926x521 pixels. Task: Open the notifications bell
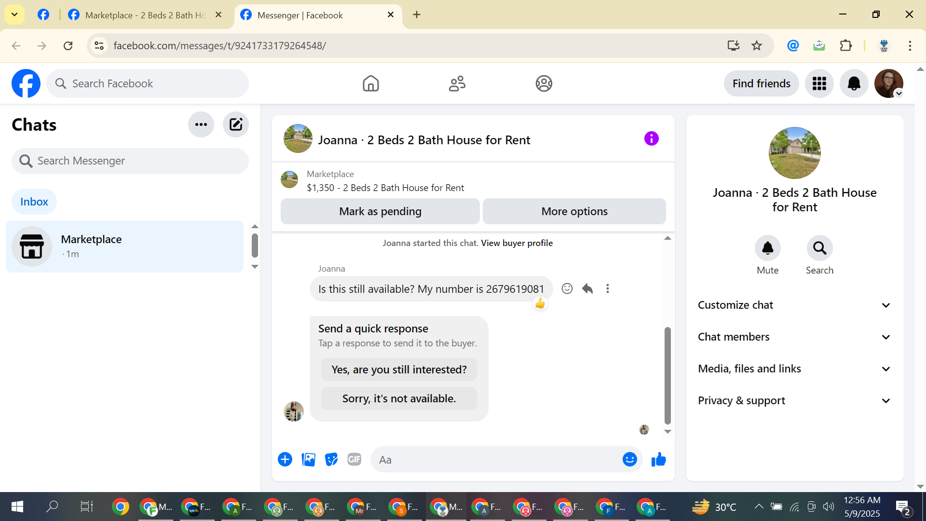tap(854, 83)
